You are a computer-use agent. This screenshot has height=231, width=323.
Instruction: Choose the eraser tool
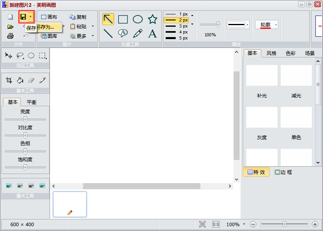31,80
